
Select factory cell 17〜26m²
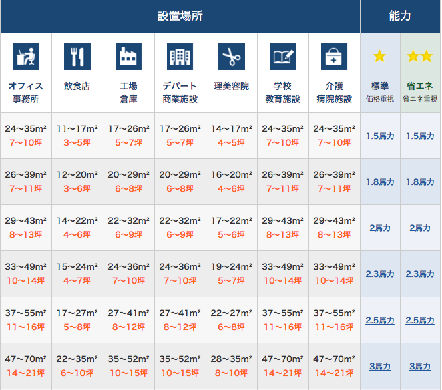tap(129, 136)
